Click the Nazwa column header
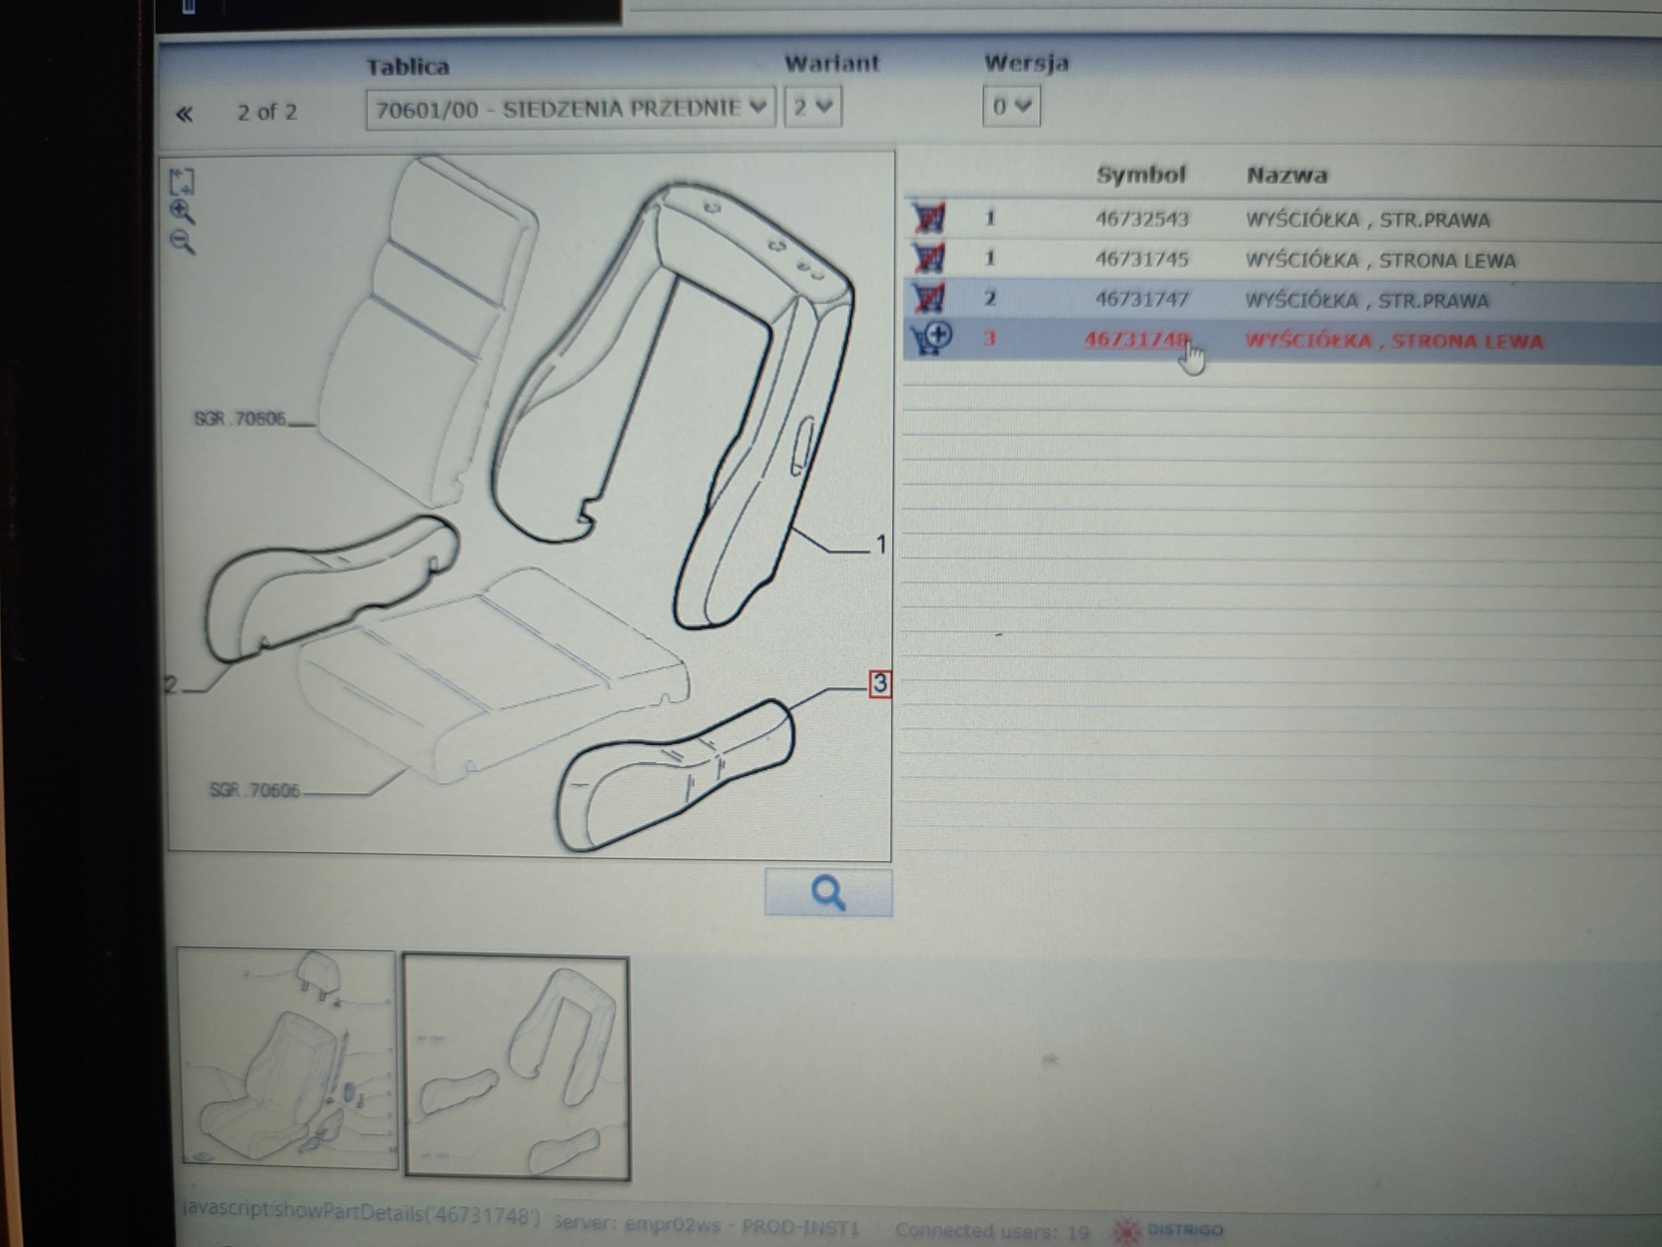Screen dimensions: 1662x1247 pyautogui.click(x=1286, y=176)
